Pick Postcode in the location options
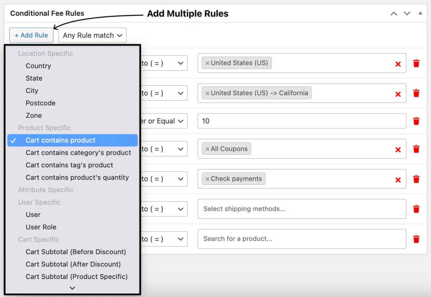Screen dimensions: 431x297 coord(40,103)
